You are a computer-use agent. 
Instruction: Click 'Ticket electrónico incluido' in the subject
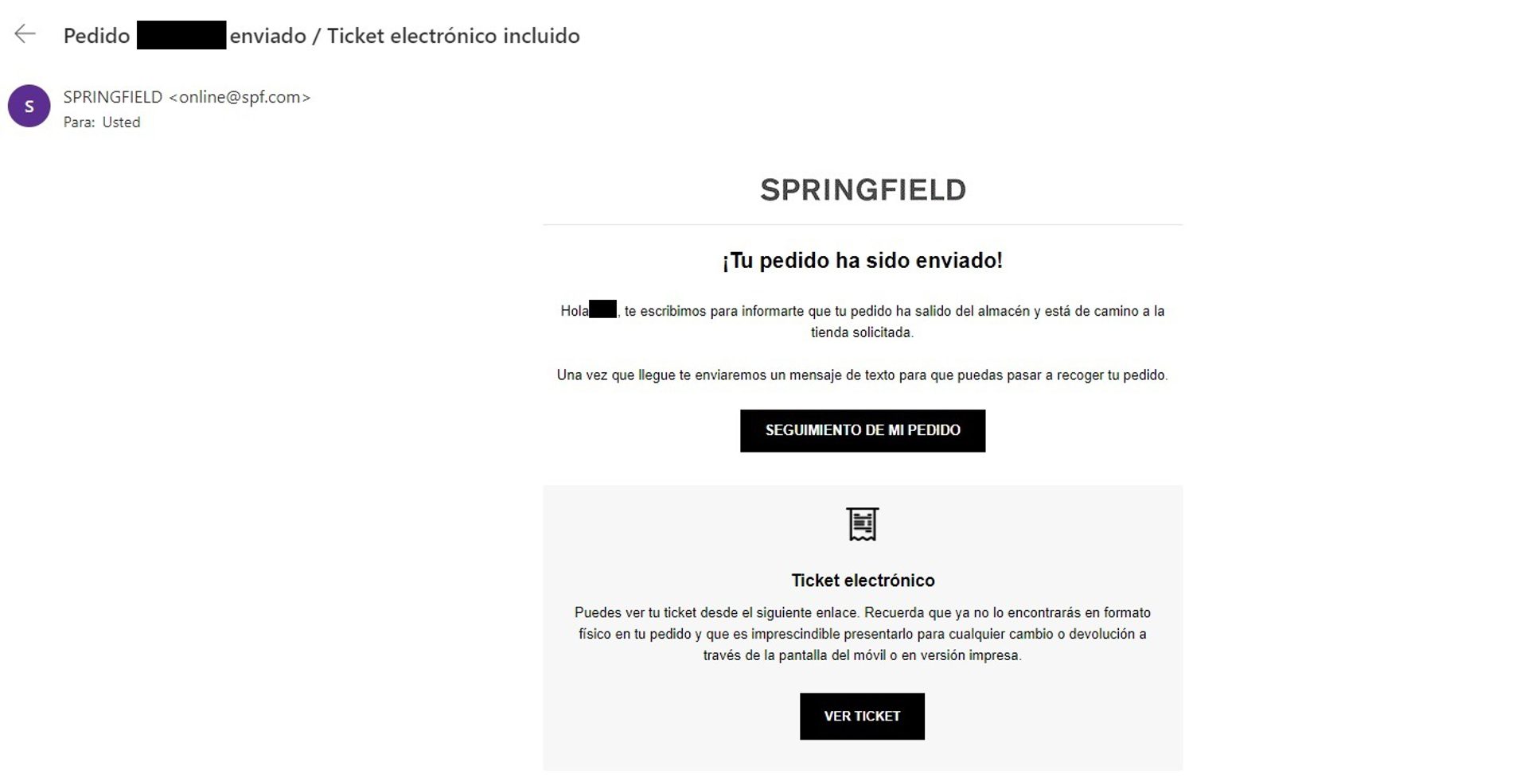coord(453,36)
